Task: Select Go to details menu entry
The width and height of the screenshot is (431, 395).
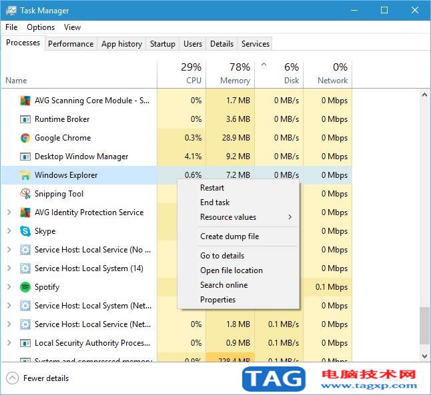Action: pyautogui.click(x=238, y=256)
